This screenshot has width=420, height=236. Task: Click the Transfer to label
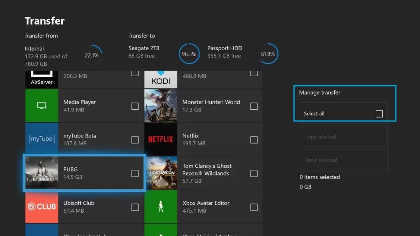(142, 35)
